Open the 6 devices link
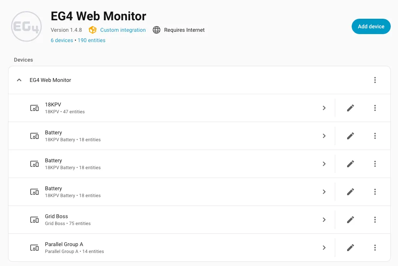Image resolution: width=398 pixels, height=266 pixels. coord(62,40)
